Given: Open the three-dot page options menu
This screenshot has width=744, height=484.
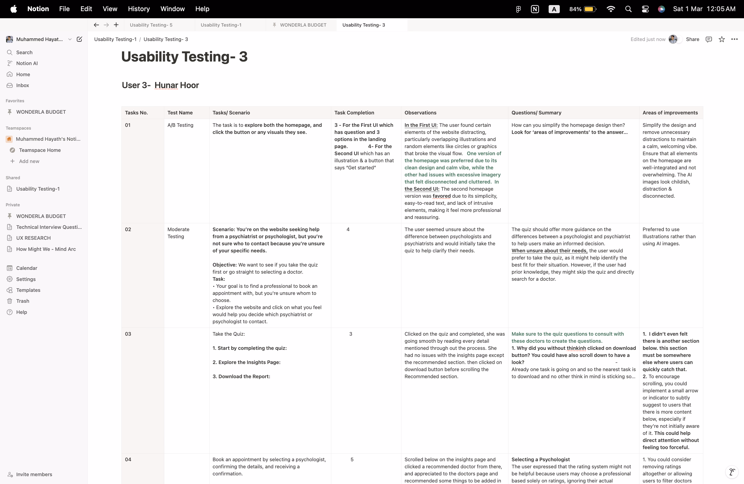Looking at the screenshot, I should [734, 39].
